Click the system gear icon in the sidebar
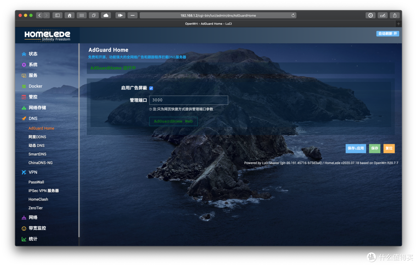The height and width of the screenshot is (266, 417). [24, 65]
